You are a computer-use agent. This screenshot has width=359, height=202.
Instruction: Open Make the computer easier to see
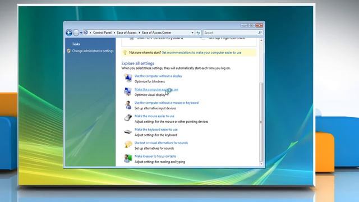pos(156,89)
